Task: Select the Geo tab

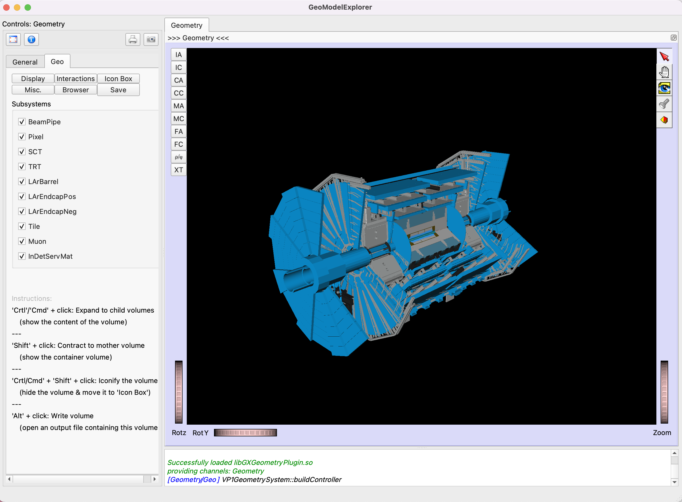Action: [57, 62]
